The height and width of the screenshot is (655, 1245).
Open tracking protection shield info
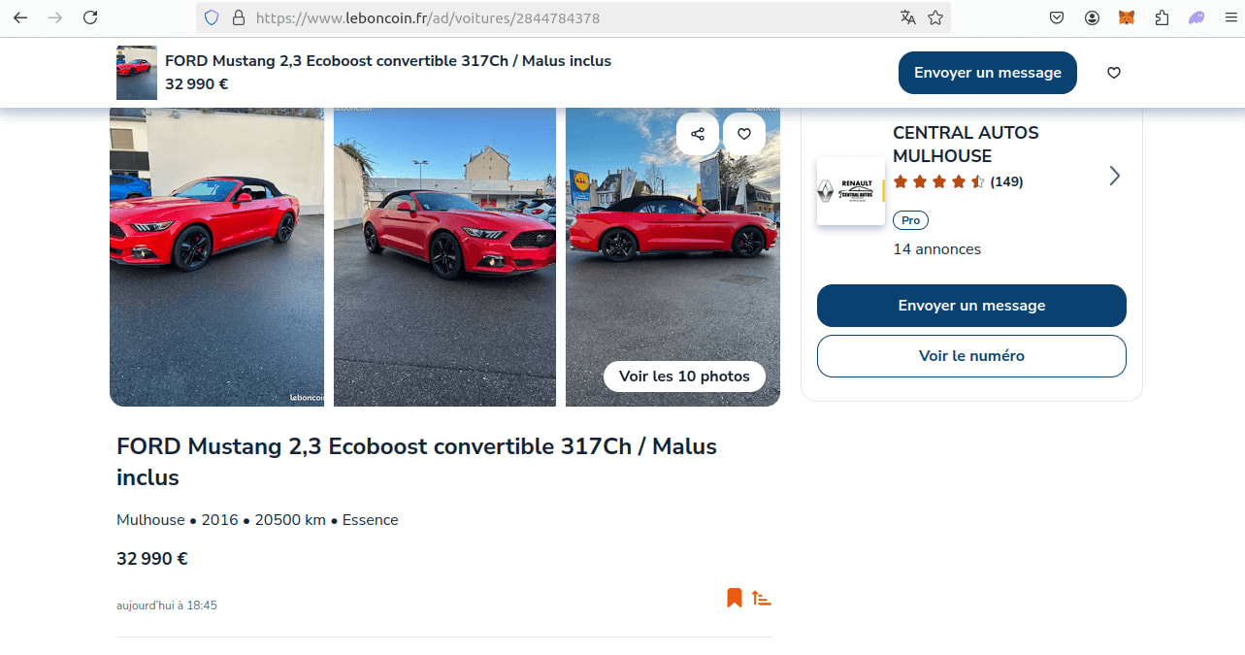pyautogui.click(x=212, y=17)
